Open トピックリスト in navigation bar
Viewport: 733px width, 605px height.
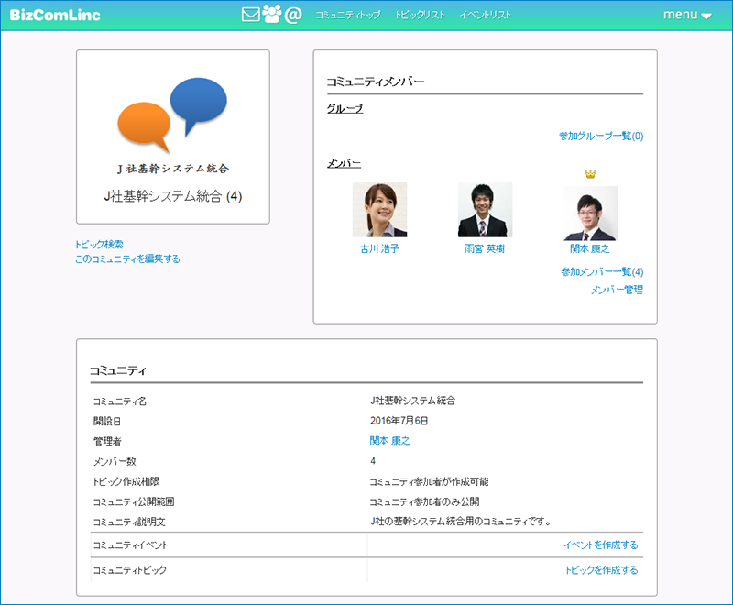pyautogui.click(x=419, y=16)
